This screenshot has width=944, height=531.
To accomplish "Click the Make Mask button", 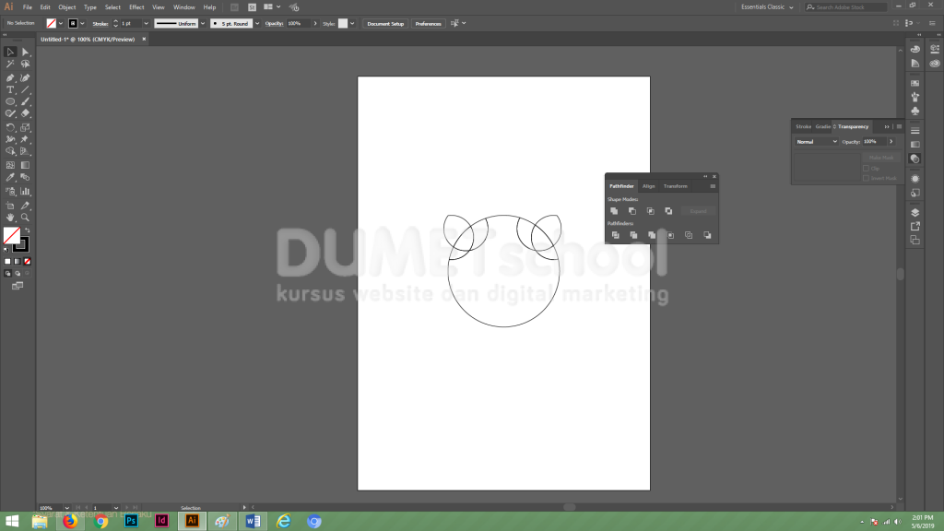I will coord(880,158).
